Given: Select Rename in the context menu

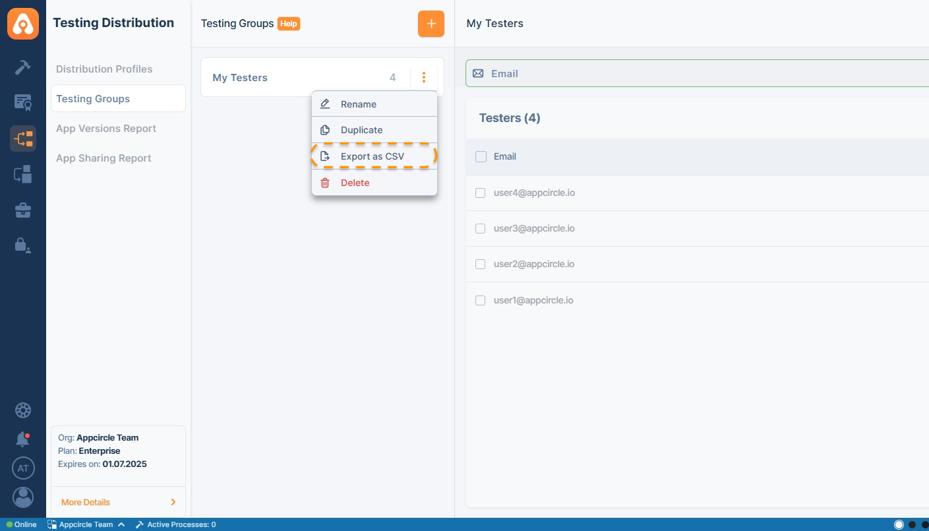Looking at the screenshot, I should tap(359, 104).
